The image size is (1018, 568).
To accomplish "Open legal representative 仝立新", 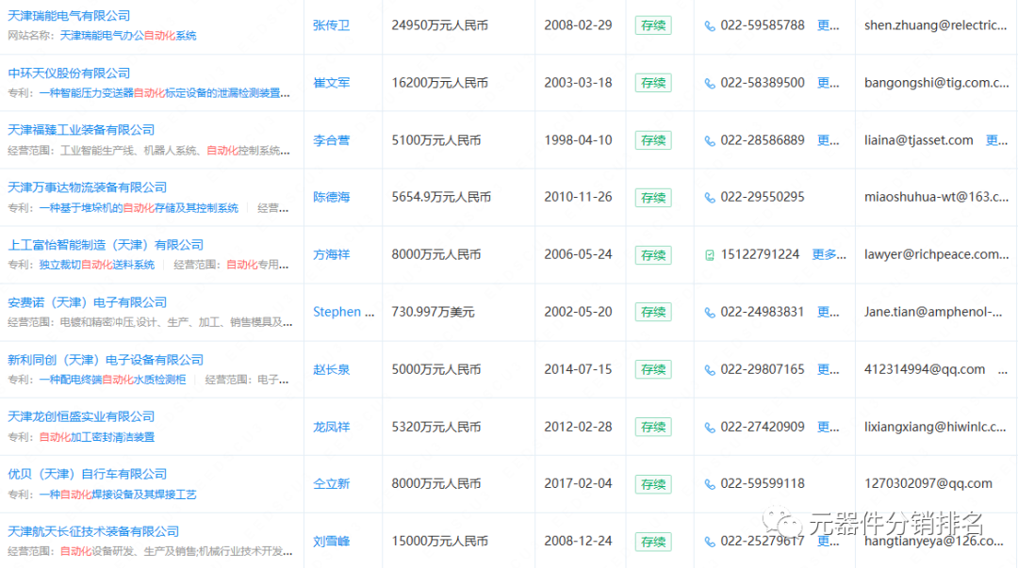I will pyautogui.click(x=331, y=483).
